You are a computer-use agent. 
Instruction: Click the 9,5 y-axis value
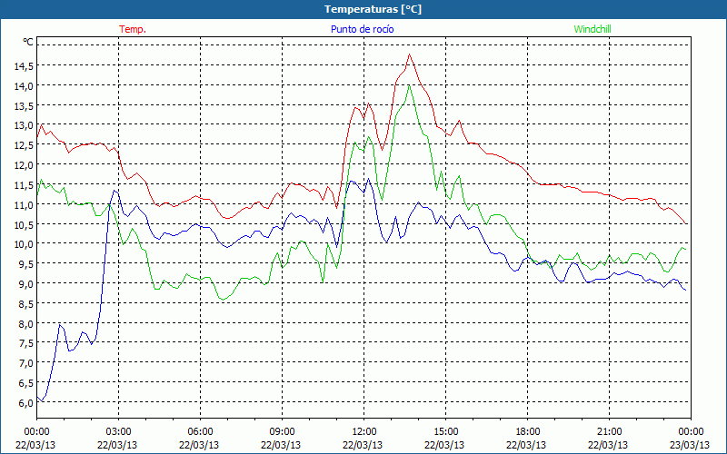click(x=25, y=264)
